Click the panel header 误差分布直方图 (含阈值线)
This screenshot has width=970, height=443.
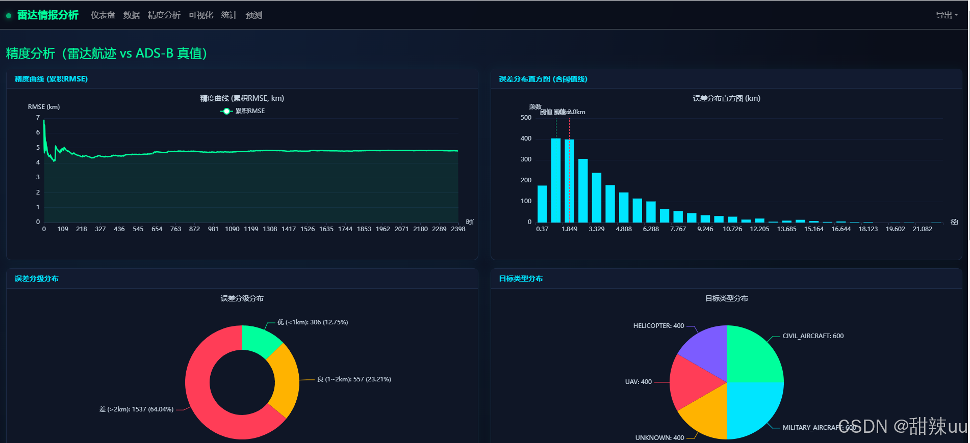point(543,79)
